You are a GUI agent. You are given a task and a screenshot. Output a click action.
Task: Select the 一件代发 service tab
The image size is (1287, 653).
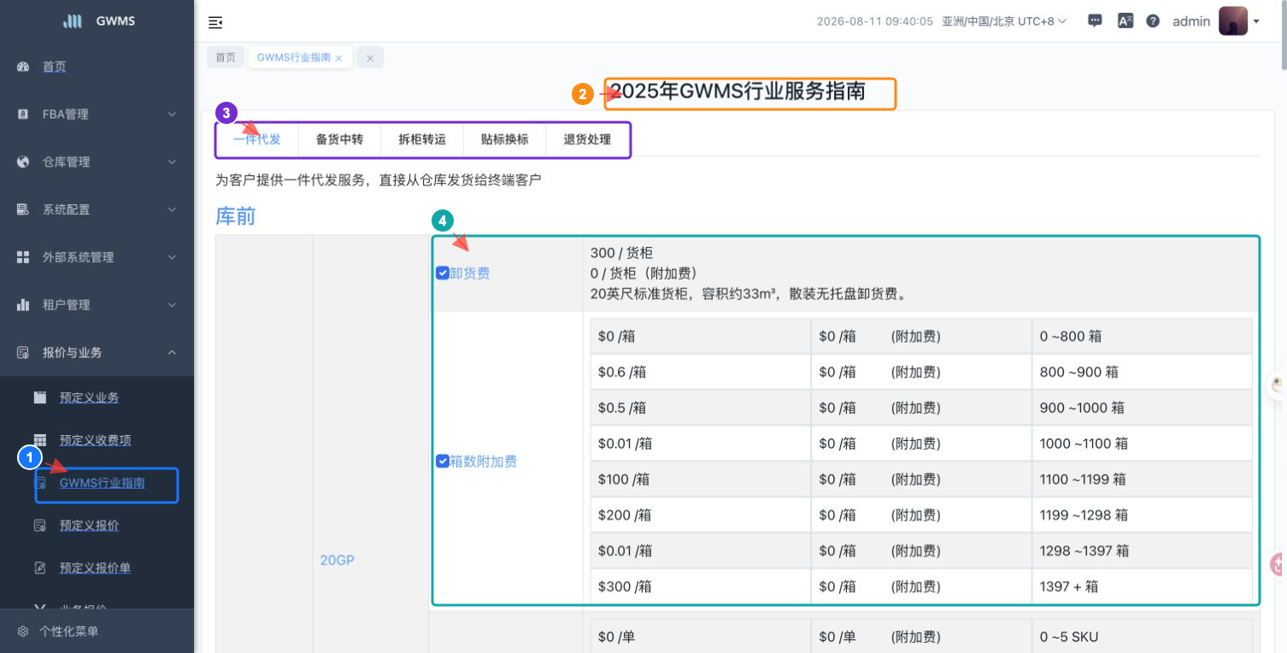(257, 139)
